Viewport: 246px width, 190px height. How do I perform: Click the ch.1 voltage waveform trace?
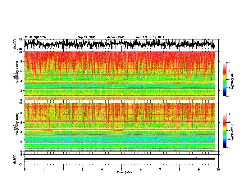(x=120, y=44)
